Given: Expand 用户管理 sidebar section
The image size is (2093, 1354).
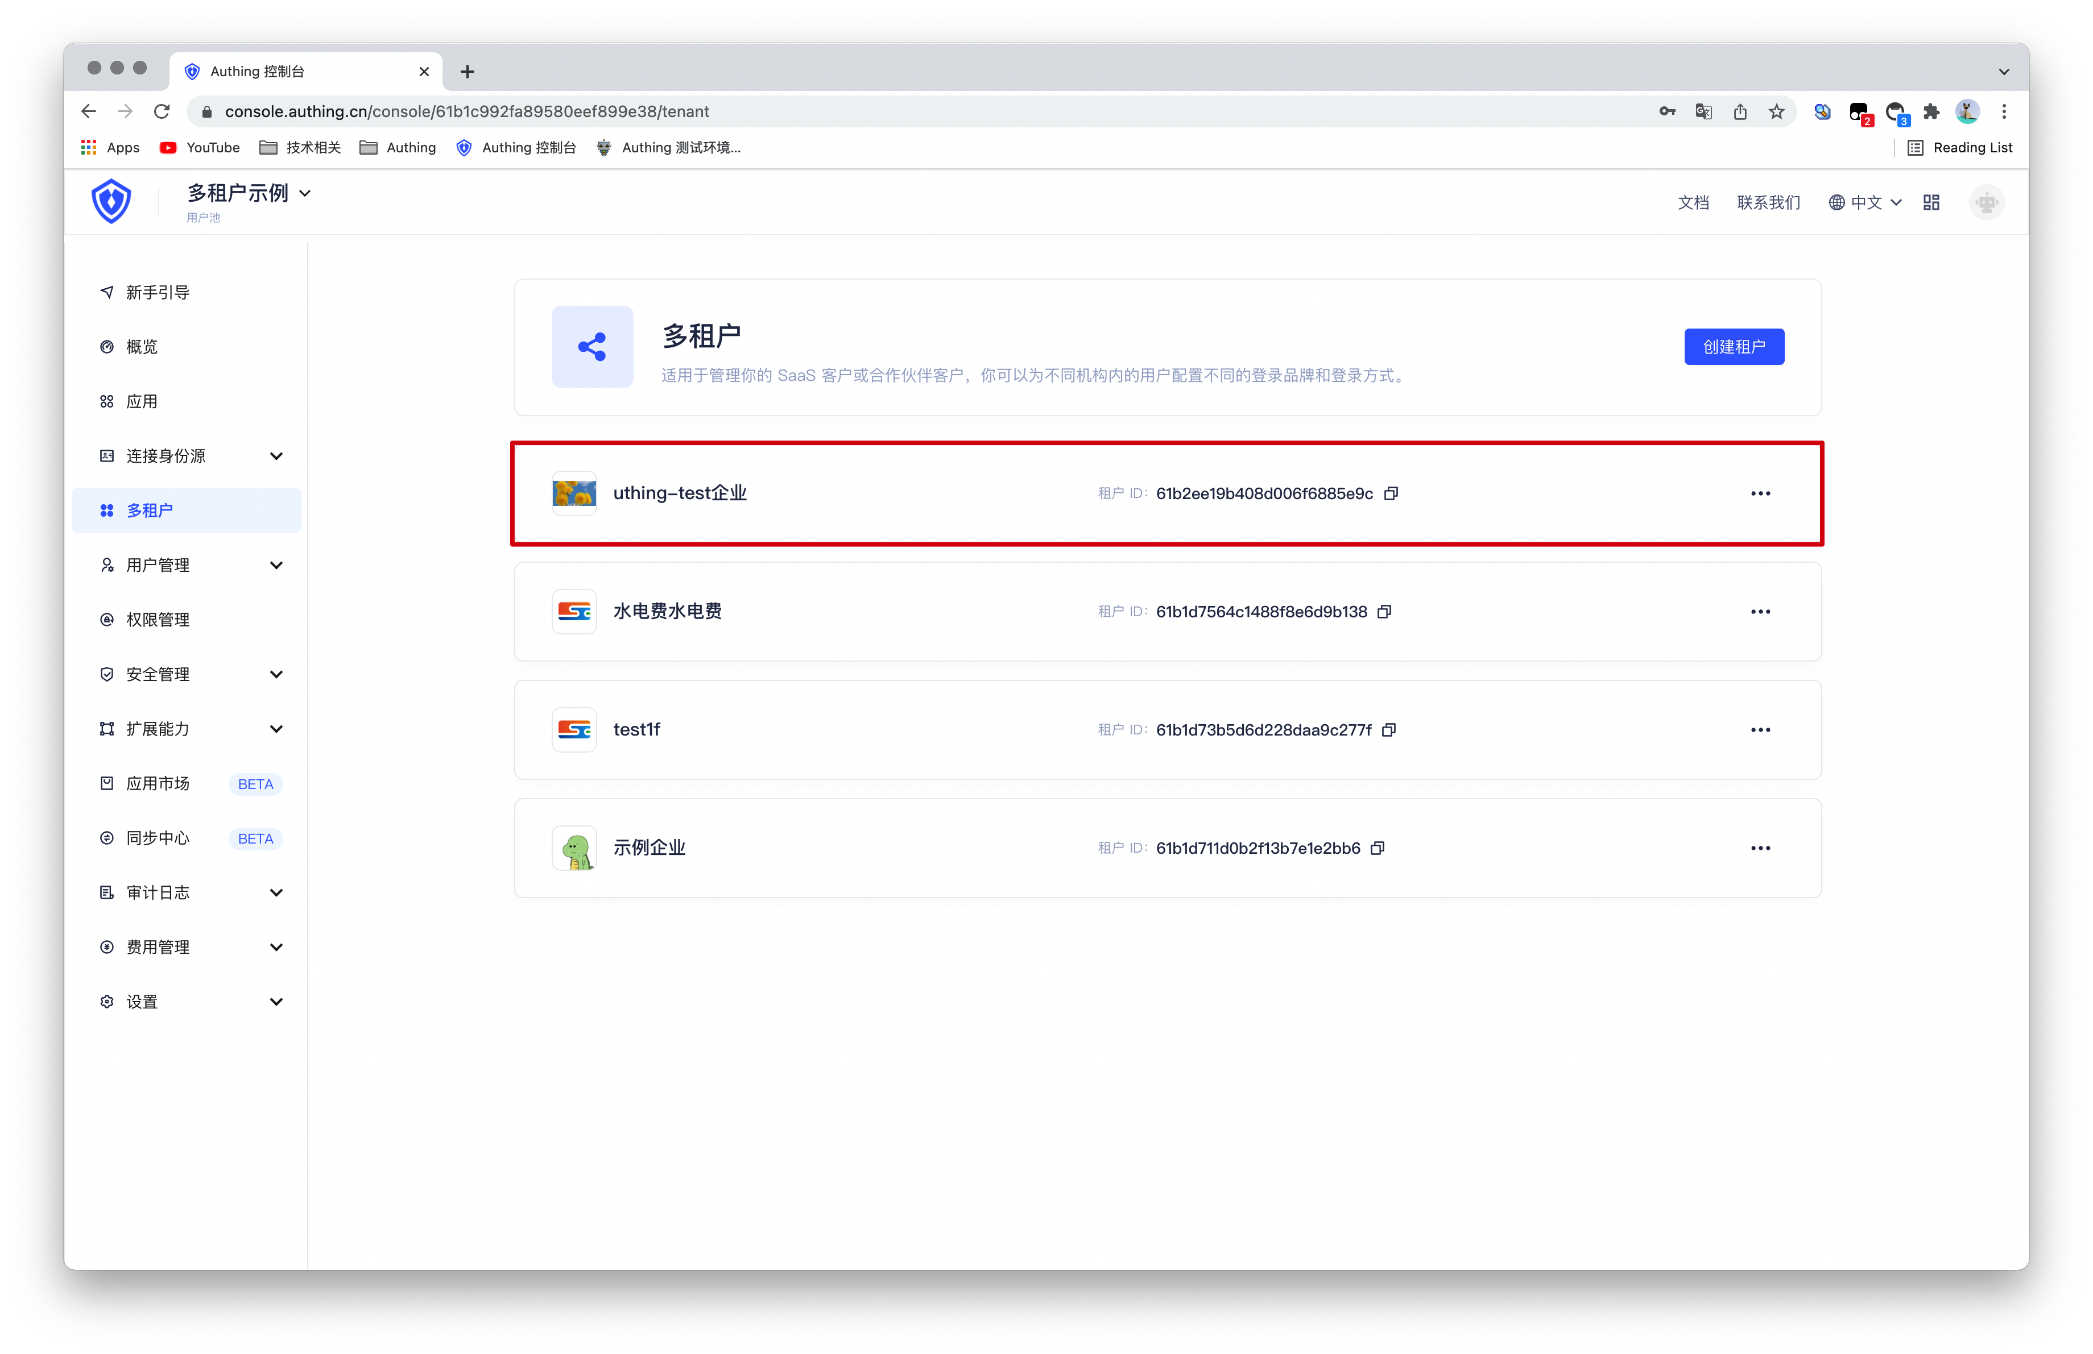Looking at the screenshot, I should 276,565.
